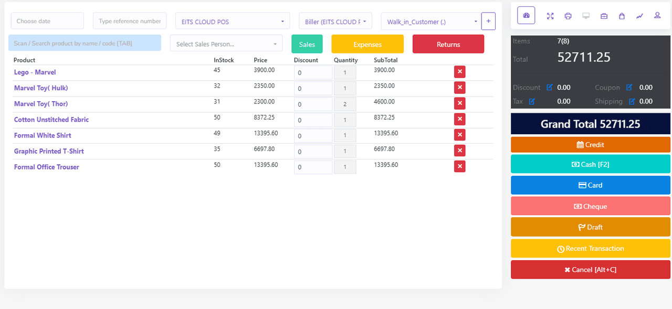Pay with the Card button
This screenshot has width=672, height=309.
[x=591, y=185]
